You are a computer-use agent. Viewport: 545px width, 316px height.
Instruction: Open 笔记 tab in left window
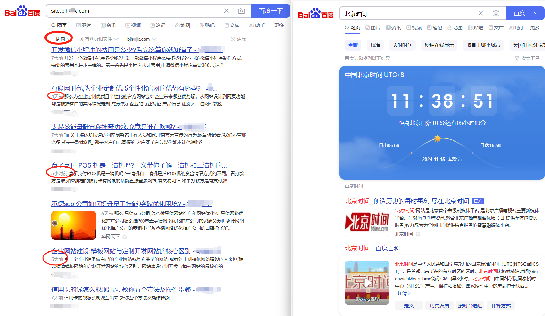tap(158, 25)
